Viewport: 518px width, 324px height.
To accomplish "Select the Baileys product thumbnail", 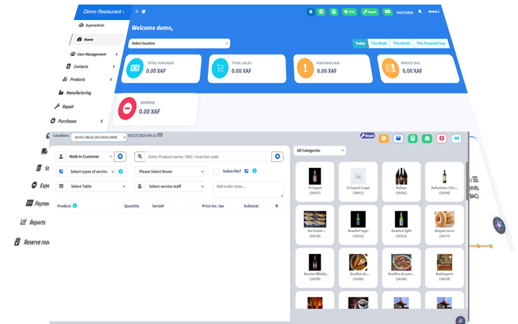I will point(401,179).
